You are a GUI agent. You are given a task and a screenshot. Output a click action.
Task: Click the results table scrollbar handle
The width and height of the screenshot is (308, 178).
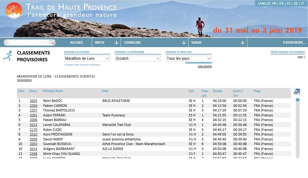click(x=298, y=100)
